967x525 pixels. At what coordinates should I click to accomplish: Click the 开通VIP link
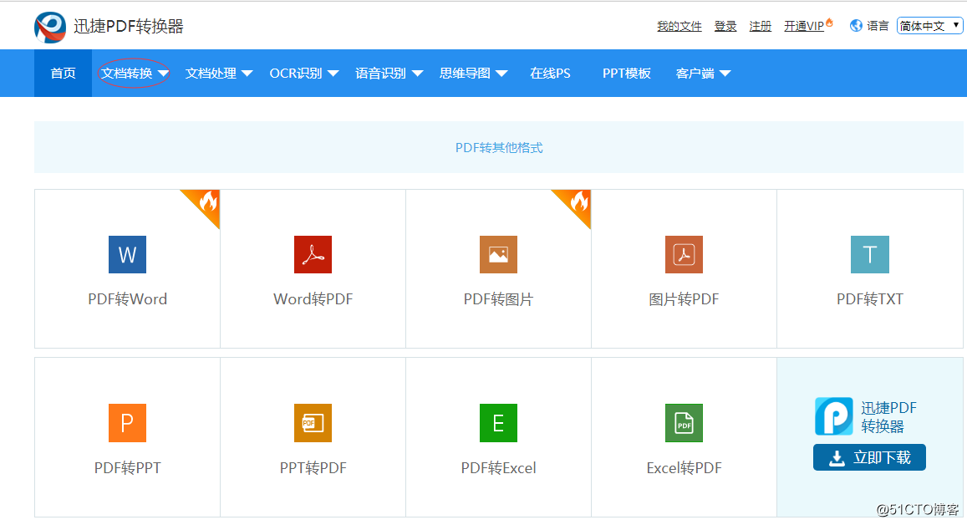pos(804,26)
